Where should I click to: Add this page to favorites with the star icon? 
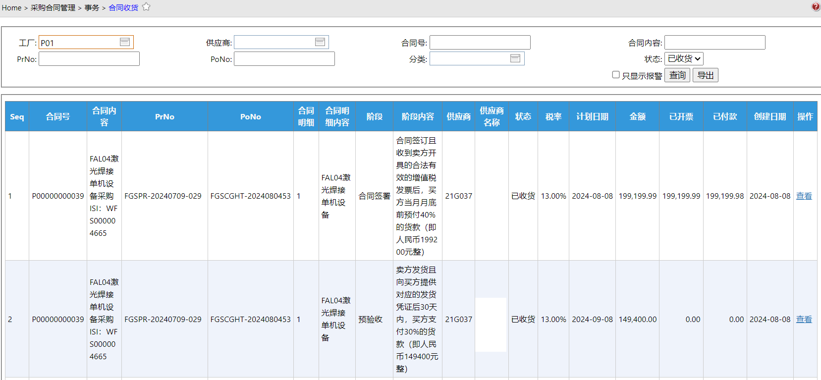146,7
